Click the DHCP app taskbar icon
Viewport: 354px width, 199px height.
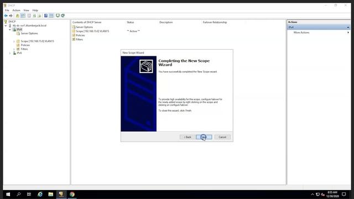click(x=61, y=194)
